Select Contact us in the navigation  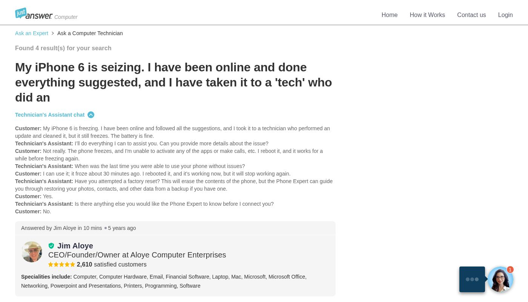[x=471, y=15]
